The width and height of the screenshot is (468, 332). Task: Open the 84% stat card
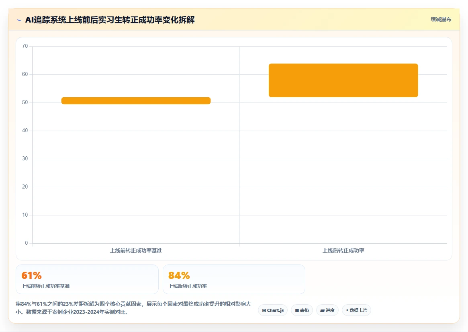(234, 279)
